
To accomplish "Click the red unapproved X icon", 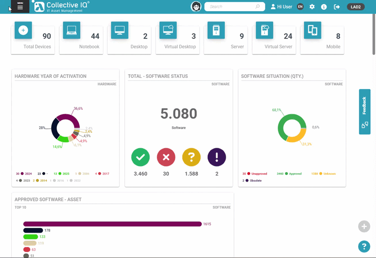I will point(165,158).
